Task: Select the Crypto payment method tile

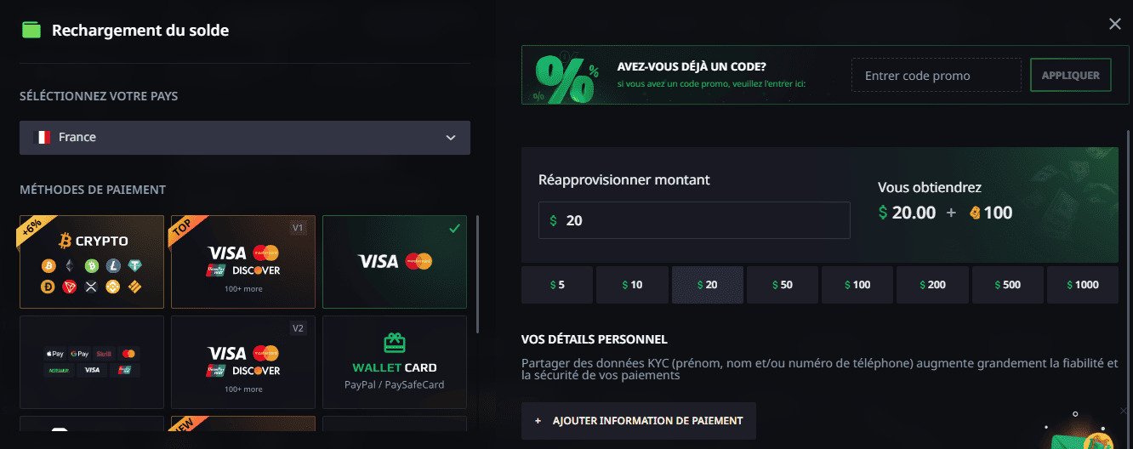Action: tap(92, 261)
